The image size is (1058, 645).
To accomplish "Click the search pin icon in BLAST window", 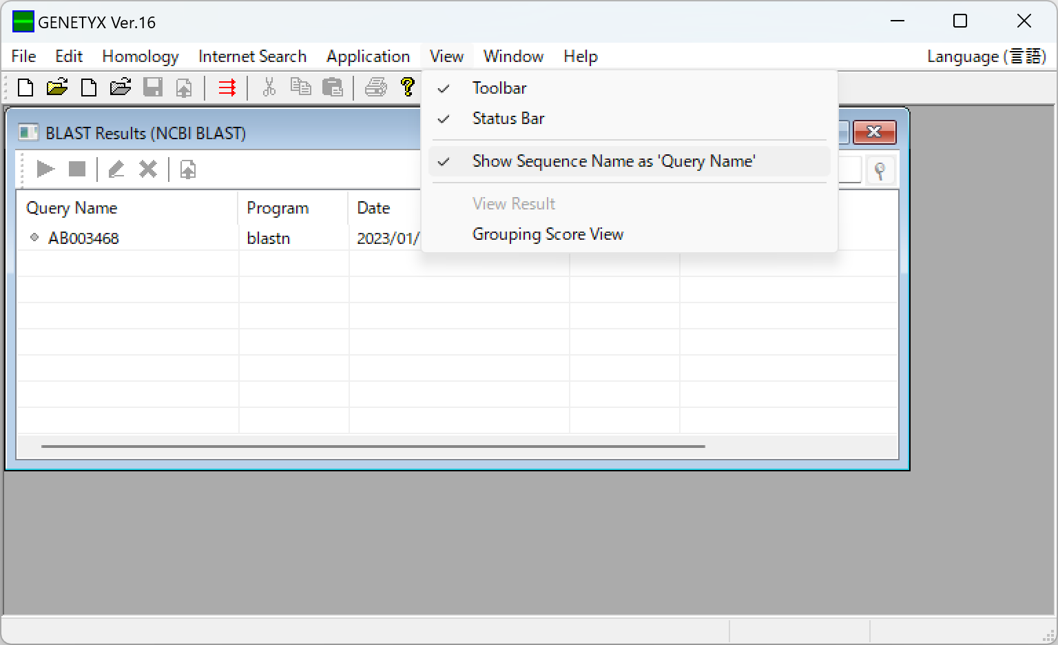I will tap(880, 170).
